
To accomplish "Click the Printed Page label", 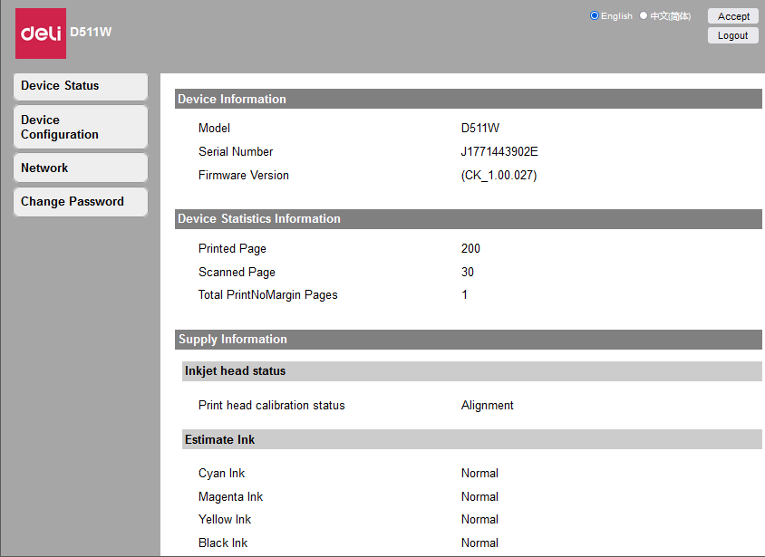I will pos(232,248).
